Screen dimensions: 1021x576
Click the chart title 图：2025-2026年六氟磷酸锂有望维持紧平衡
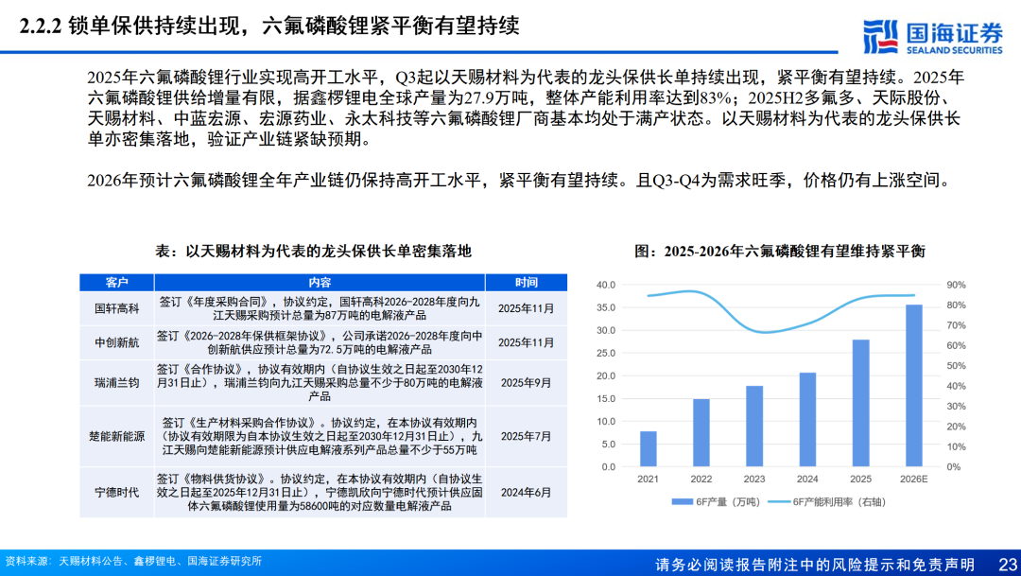[x=779, y=252]
